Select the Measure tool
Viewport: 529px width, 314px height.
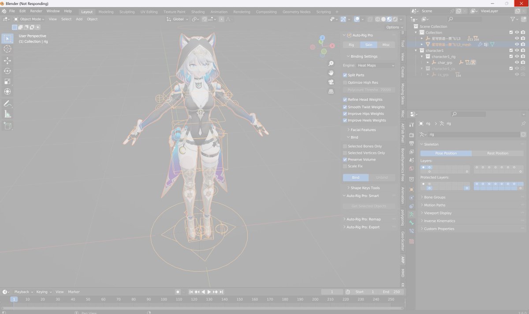7,114
